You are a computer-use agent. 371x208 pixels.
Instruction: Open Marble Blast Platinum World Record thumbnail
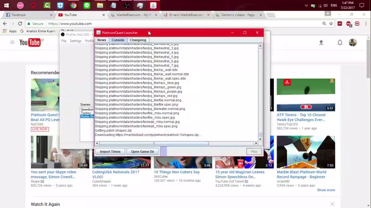306,152
